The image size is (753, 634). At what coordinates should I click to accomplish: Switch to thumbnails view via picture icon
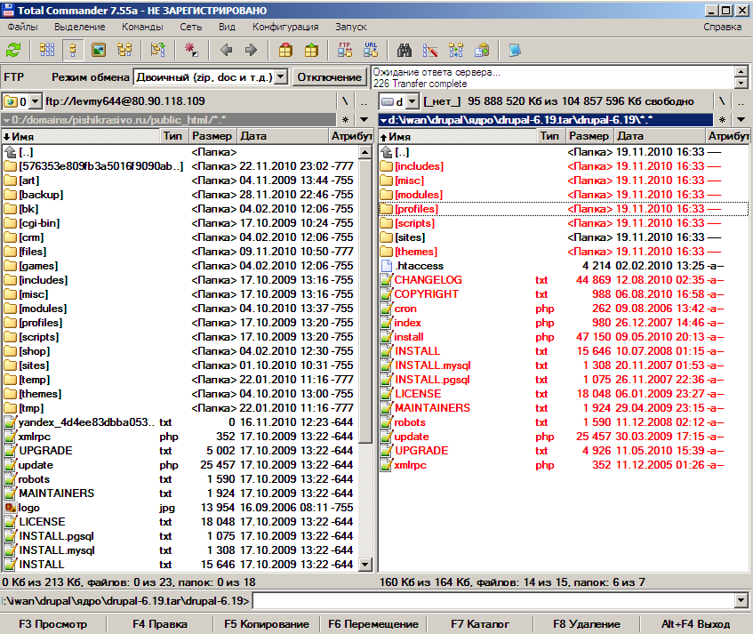[x=99, y=50]
